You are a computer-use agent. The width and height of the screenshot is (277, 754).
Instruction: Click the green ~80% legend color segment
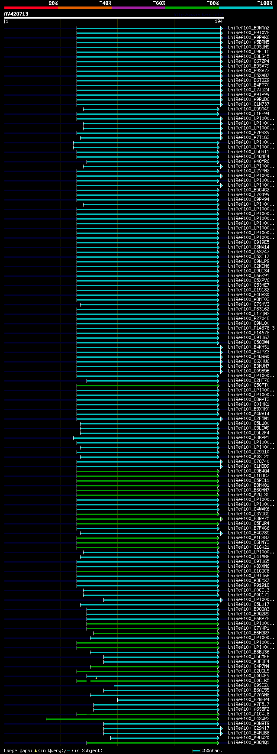click(192, 8)
